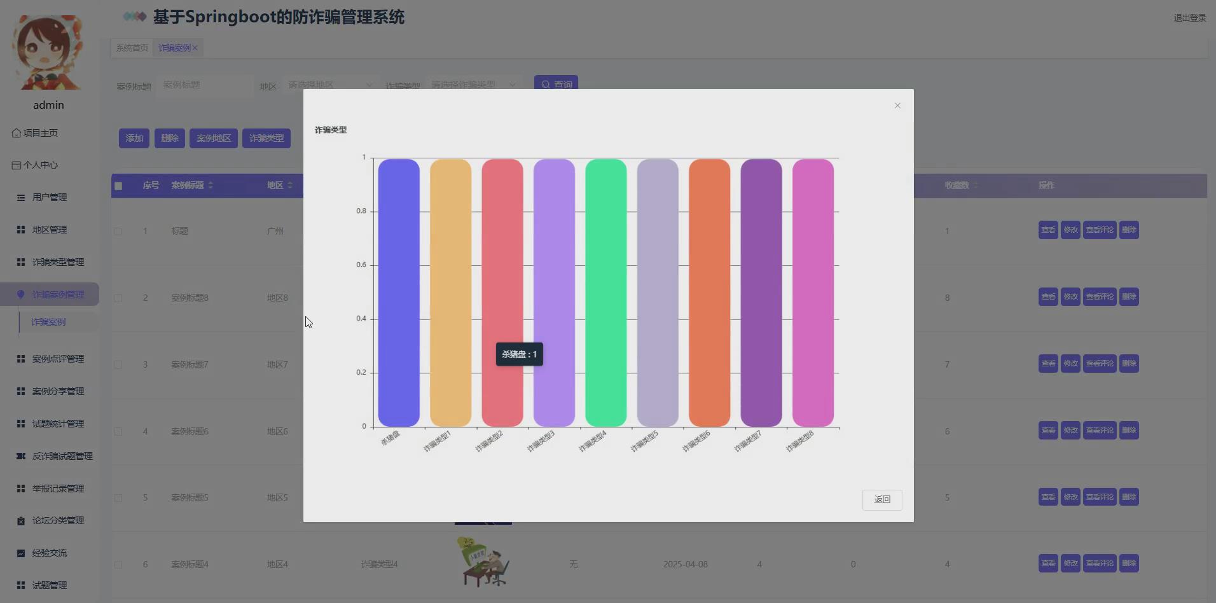Screen dimensions: 1216x603
Task: Click 查看评论 in the 案例标题7 row
Action: (x=1100, y=363)
